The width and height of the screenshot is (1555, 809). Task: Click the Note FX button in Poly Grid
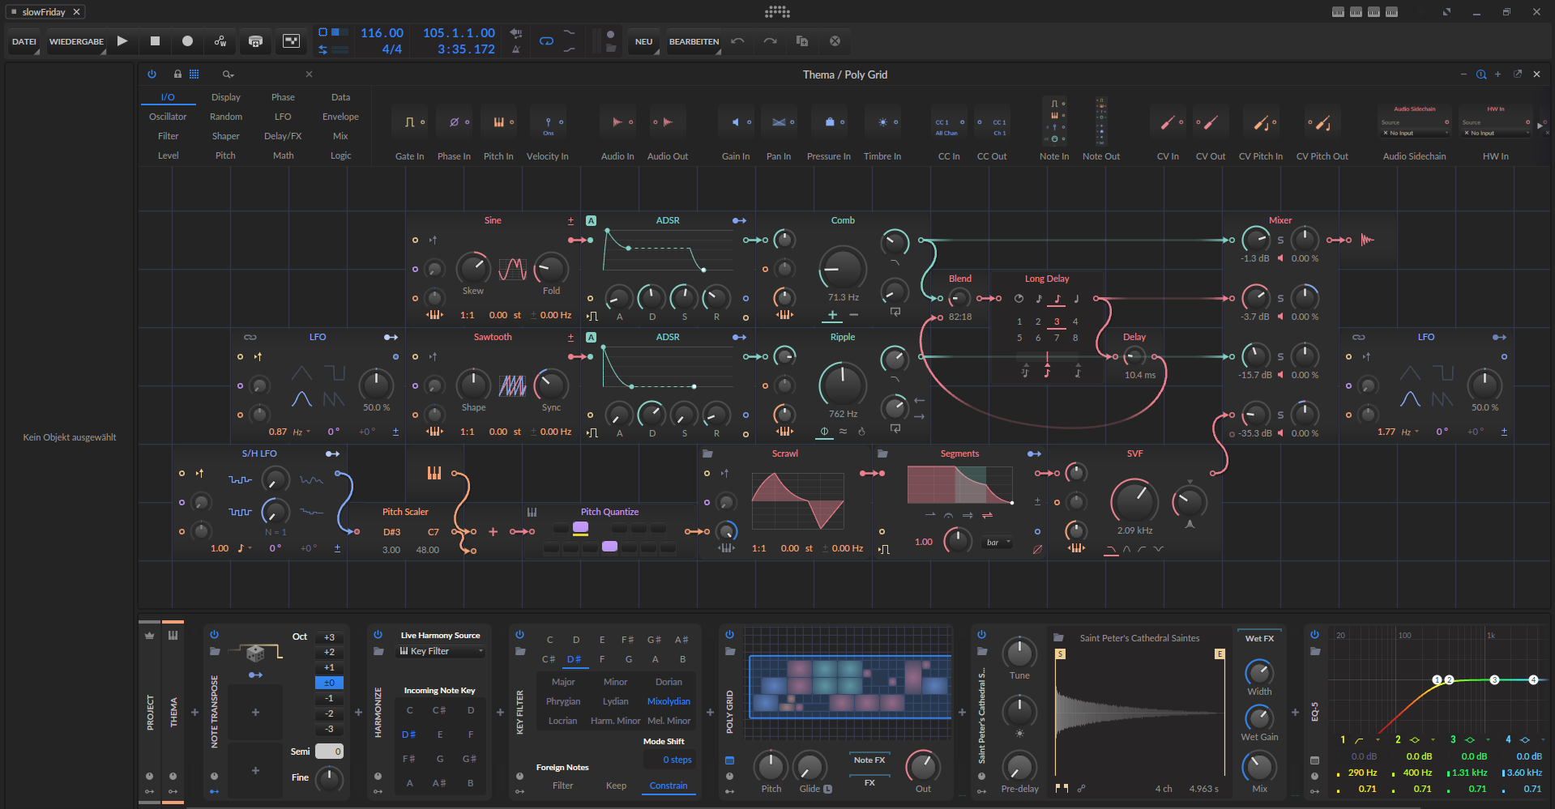(x=869, y=760)
